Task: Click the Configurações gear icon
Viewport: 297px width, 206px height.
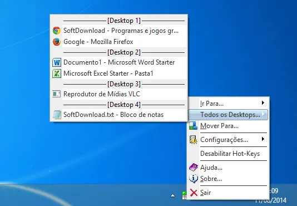Action: pyautogui.click(x=194, y=140)
